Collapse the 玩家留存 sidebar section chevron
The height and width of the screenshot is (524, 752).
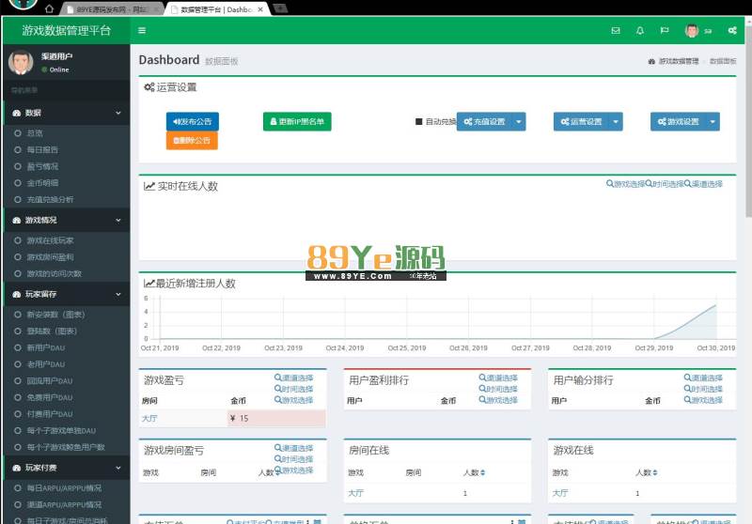[118, 294]
